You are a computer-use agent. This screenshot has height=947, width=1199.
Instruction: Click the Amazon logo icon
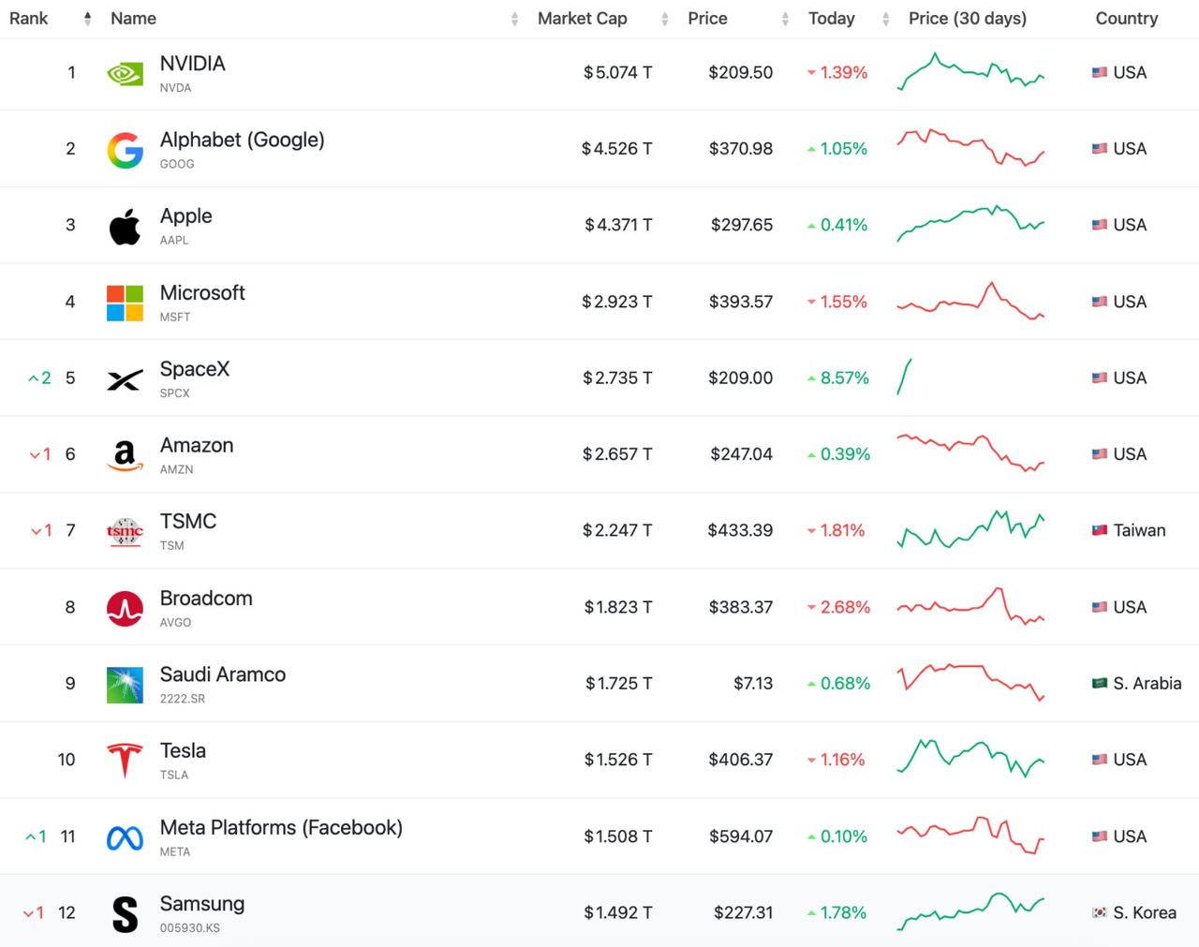125,455
